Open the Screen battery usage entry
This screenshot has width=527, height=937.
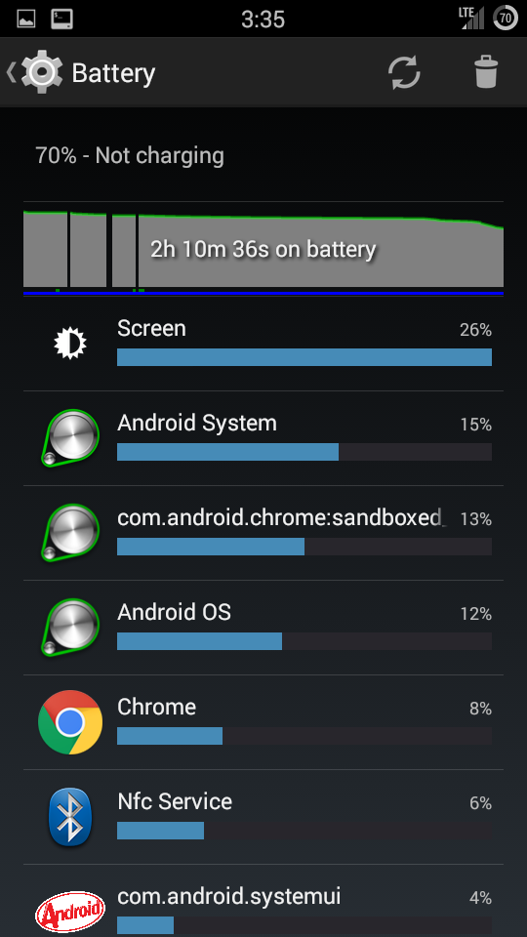[x=263, y=344]
